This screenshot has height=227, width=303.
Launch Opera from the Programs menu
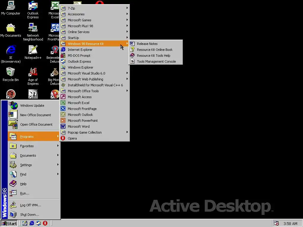point(94,138)
